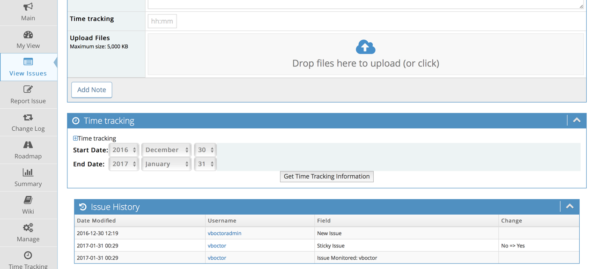591x269 pixels.
Task: Click the Main megaphone icon
Action: (x=28, y=7)
